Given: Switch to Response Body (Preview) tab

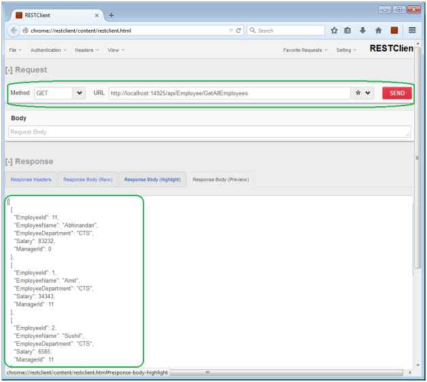Looking at the screenshot, I should click(x=221, y=179).
